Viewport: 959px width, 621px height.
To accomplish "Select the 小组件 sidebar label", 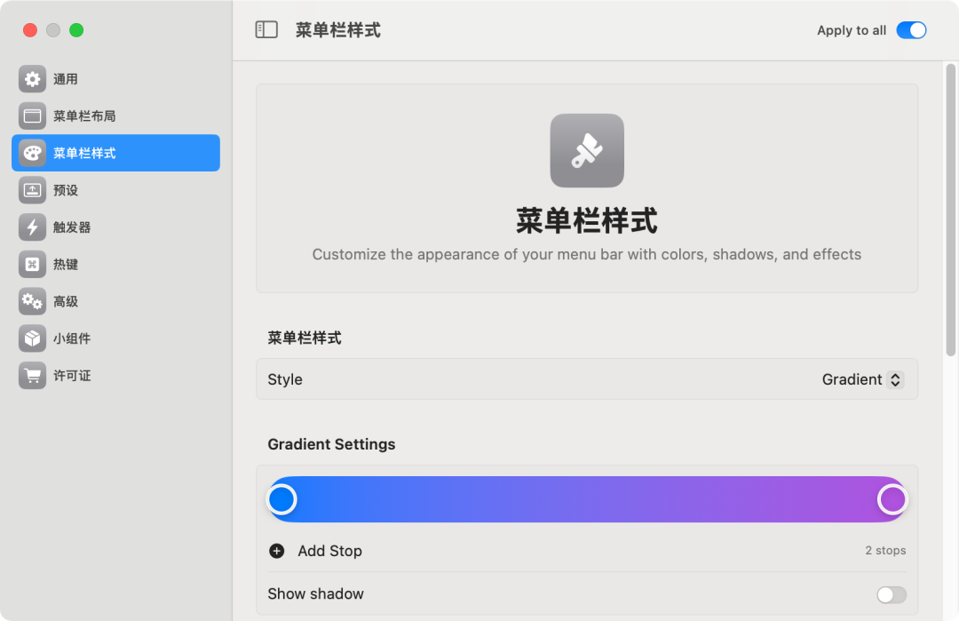I will [72, 338].
